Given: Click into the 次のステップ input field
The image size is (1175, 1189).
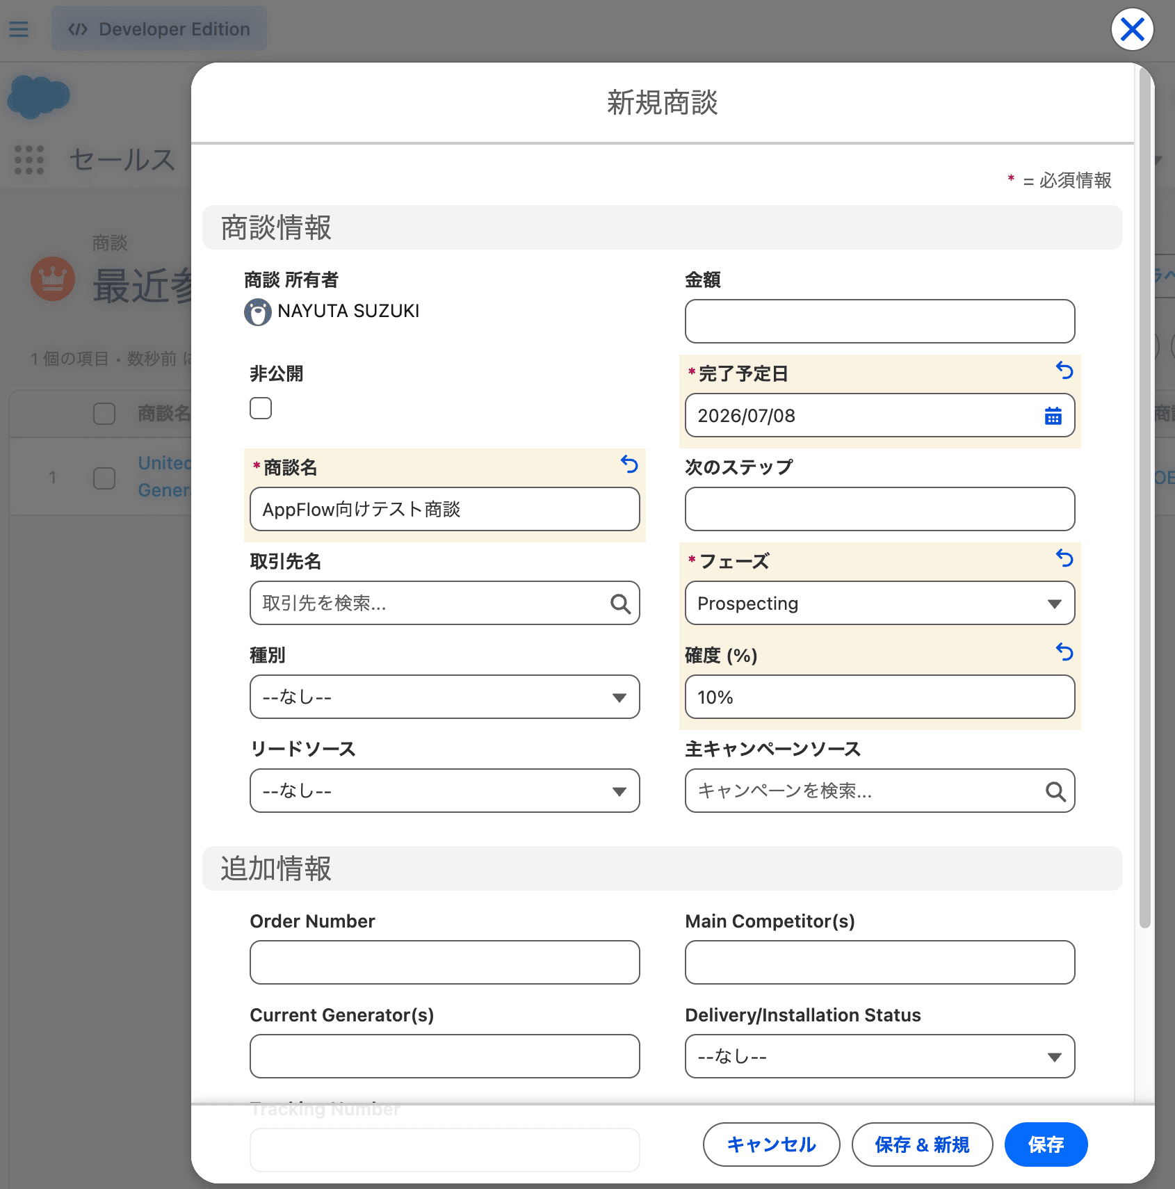Looking at the screenshot, I should click(880, 509).
